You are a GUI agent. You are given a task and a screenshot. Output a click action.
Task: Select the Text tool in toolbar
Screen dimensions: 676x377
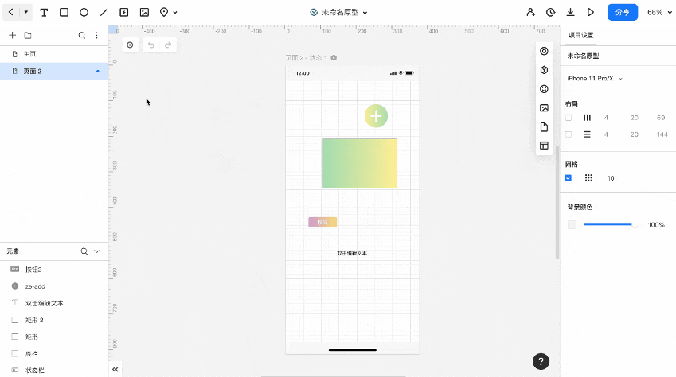[44, 13]
